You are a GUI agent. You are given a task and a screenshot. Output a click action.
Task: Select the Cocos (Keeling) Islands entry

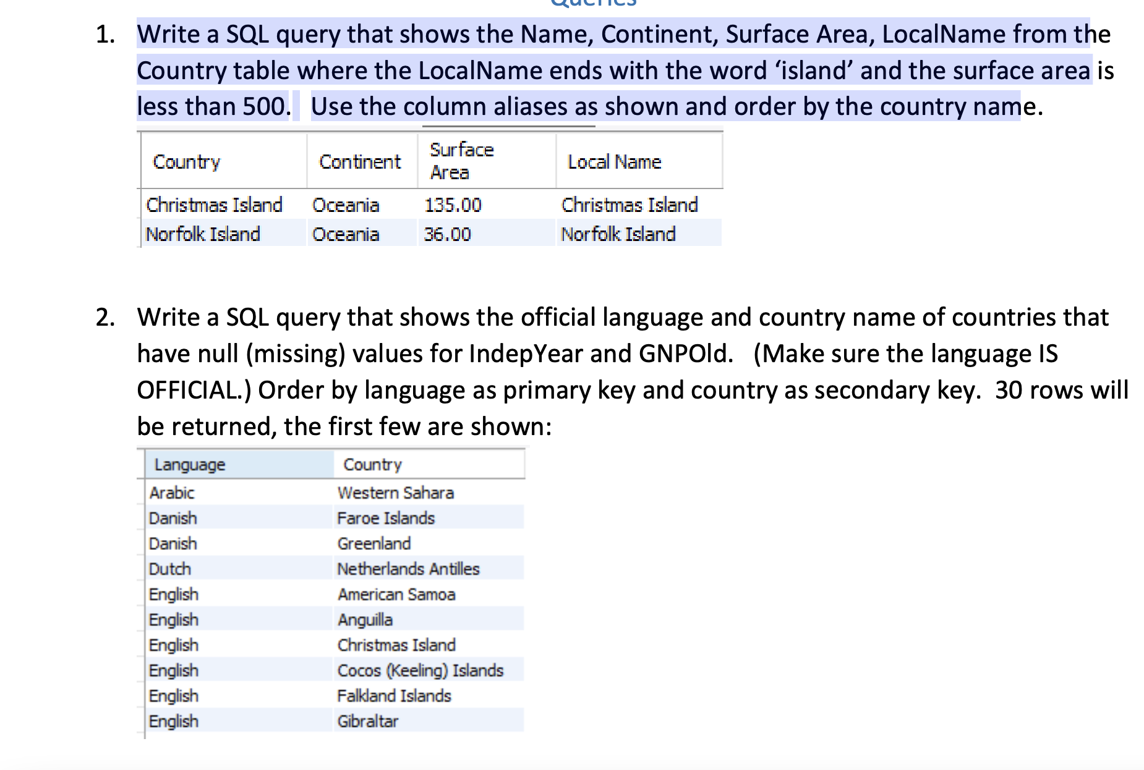click(x=421, y=670)
